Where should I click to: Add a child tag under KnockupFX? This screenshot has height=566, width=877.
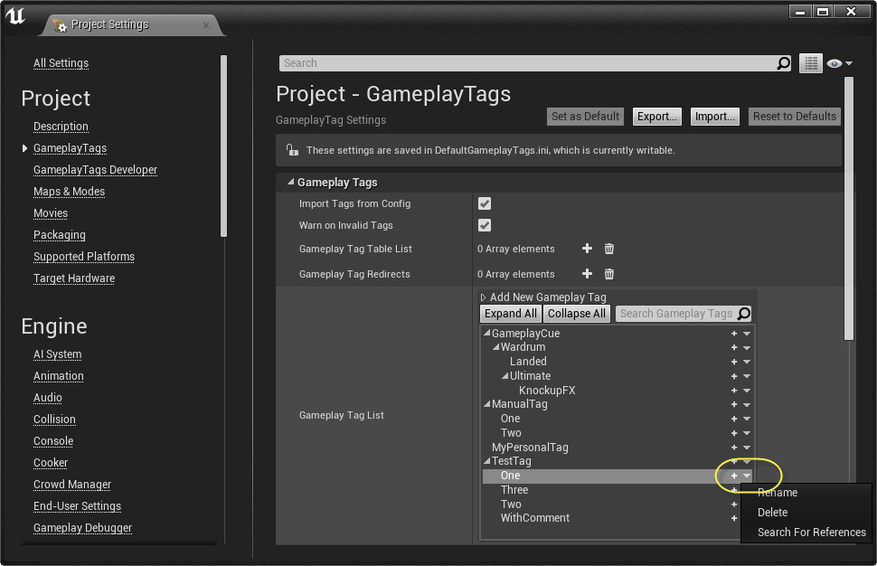click(733, 390)
